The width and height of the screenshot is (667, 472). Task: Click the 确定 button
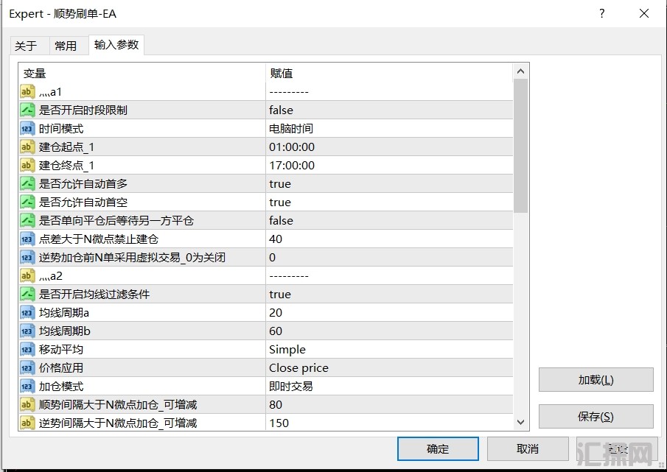click(x=438, y=448)
